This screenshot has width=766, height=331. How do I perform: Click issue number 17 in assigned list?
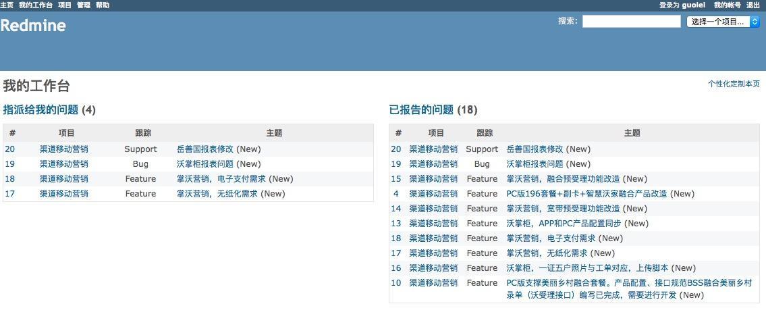click(10, 194)
